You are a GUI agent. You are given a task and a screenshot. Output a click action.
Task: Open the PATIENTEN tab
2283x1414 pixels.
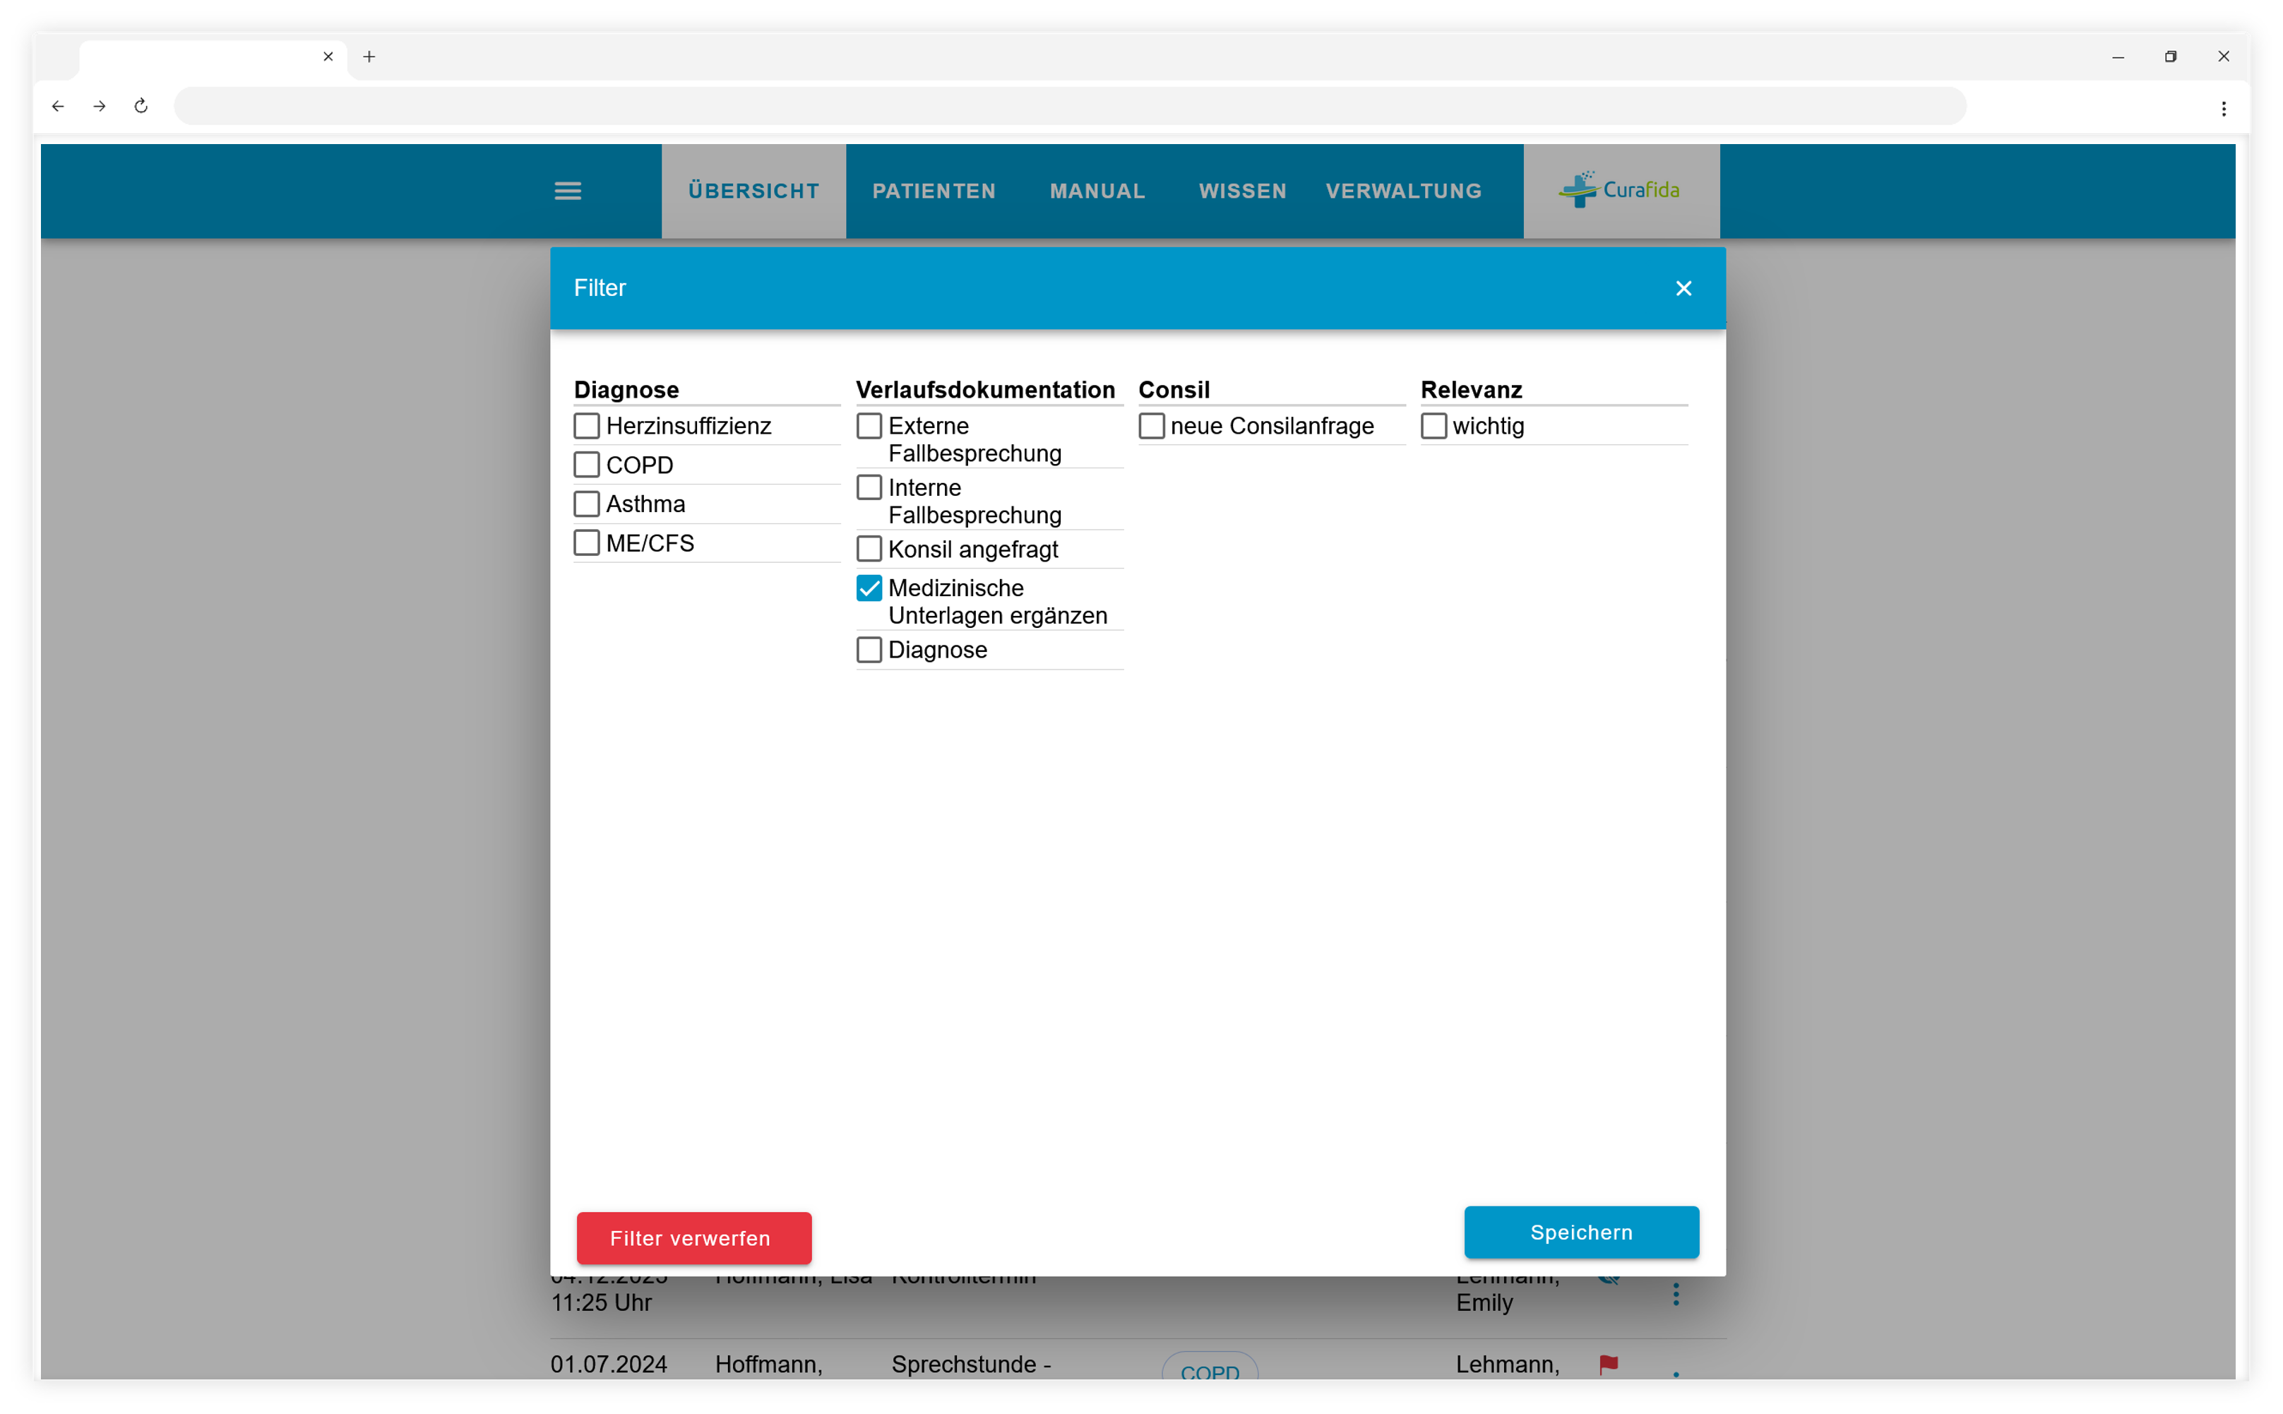click(934, 191)
